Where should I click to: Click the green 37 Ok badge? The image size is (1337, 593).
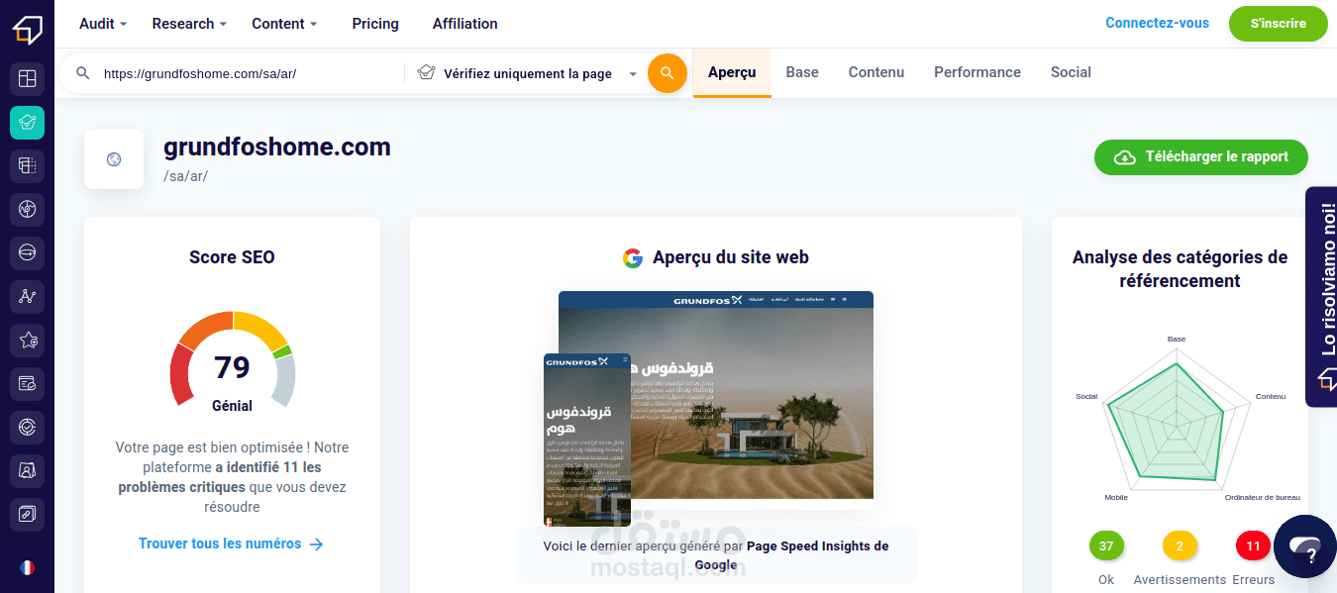tap(1106, 546)
